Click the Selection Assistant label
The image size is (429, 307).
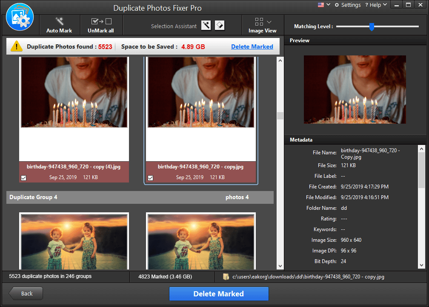174,26
